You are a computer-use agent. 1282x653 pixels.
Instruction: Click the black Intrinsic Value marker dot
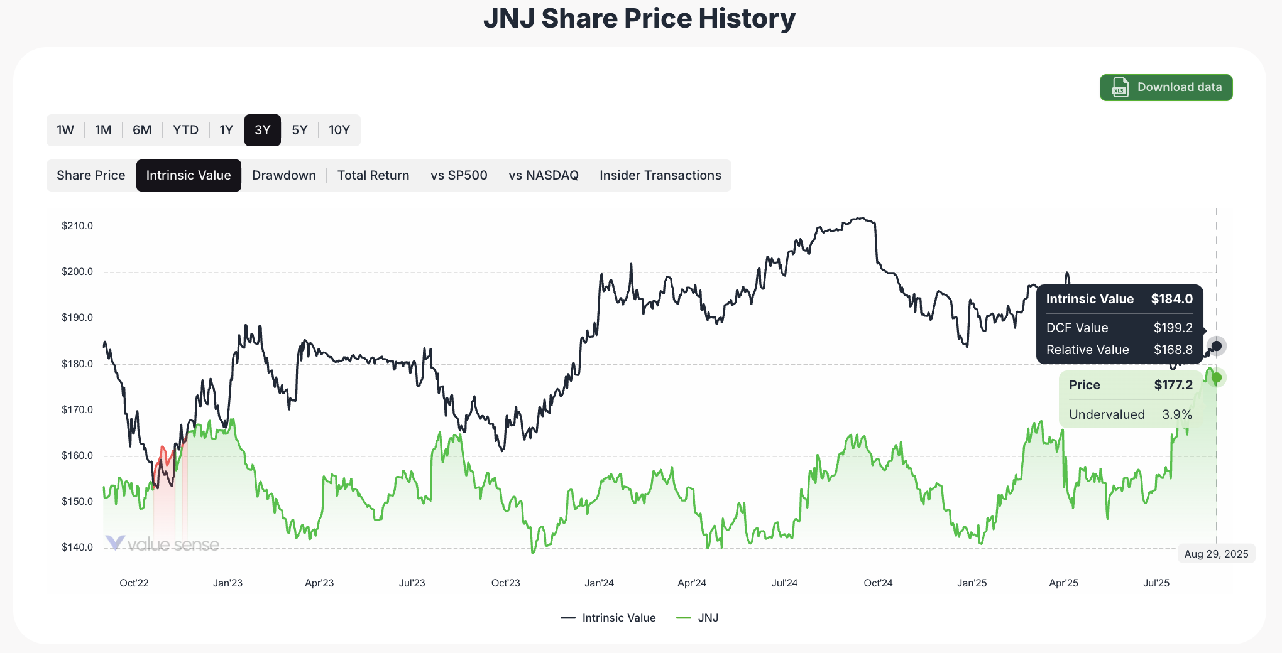pos(1217,345)
